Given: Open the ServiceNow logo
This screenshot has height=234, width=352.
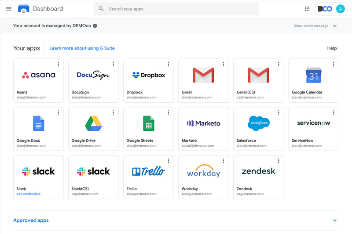Looking at the screenshot, I should click(314, 123).
